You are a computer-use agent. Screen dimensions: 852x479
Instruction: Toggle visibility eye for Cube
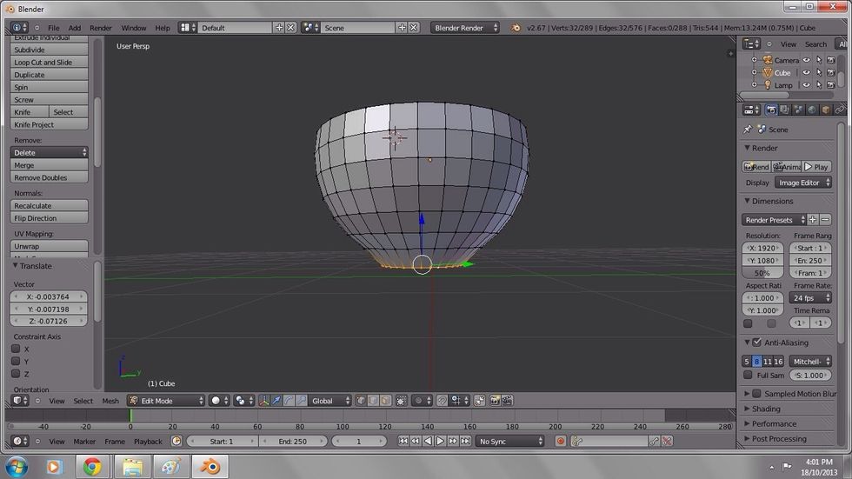point(807,72)
